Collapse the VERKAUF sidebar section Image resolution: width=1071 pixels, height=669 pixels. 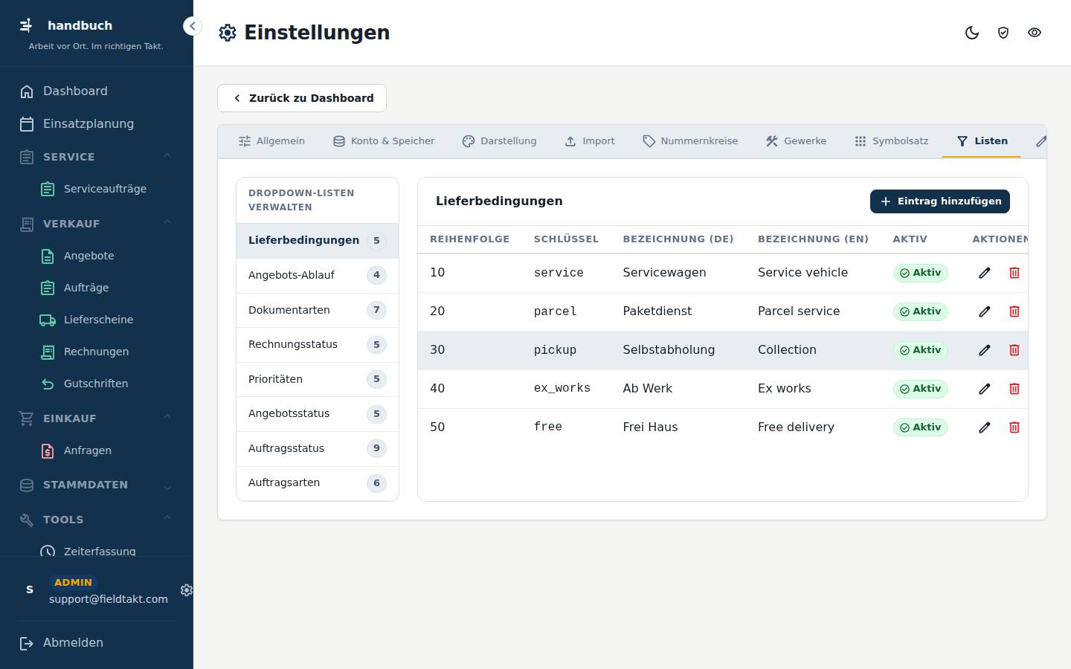click(x=97, y=224)
